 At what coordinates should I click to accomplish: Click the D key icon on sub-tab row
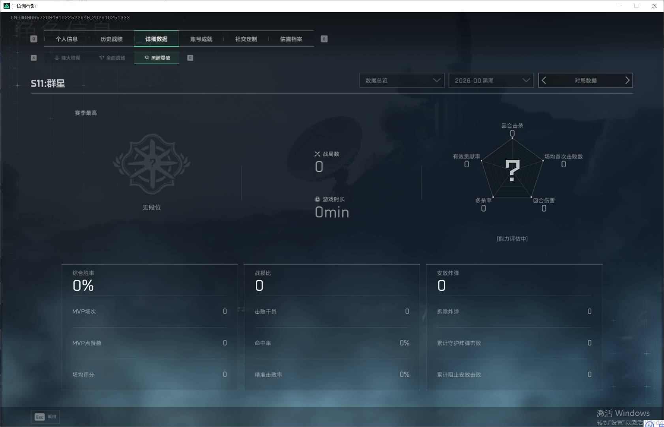pyautogui.click(x=190, y=58)
